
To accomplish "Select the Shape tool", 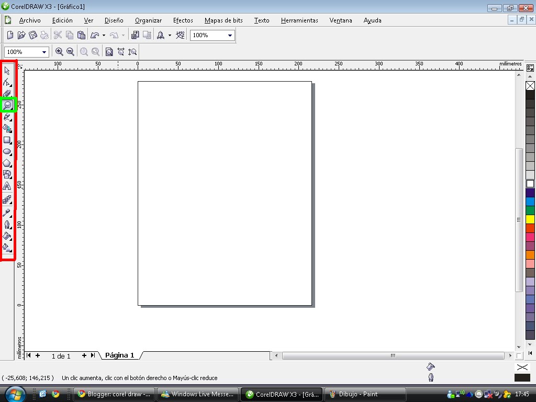I will 7,82.
